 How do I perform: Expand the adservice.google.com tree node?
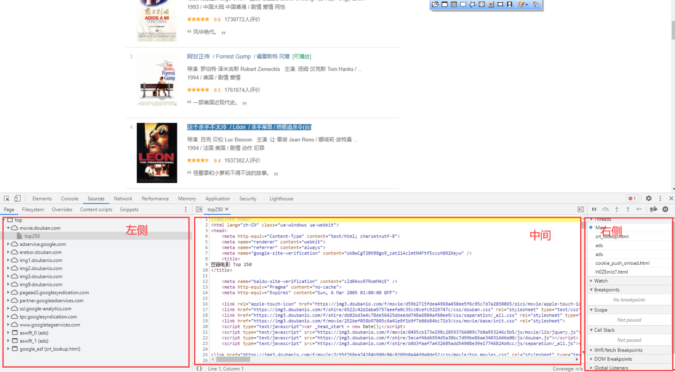8,244
